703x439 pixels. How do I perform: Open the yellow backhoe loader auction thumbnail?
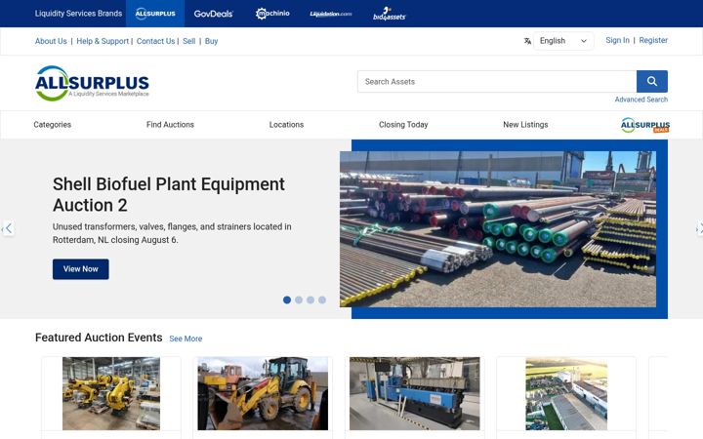click(x=263, y=393)
